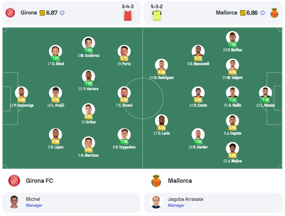Click the P. Maffeo player name
Screen dimensions: 285x216
pos(232,50)
